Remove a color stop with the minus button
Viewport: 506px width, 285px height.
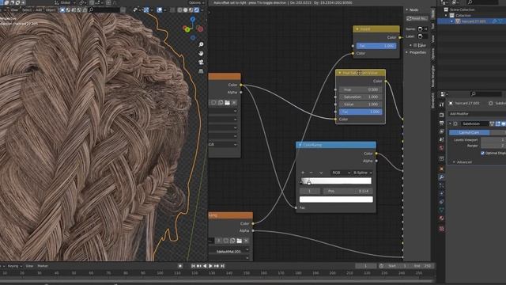pos(311,173)
